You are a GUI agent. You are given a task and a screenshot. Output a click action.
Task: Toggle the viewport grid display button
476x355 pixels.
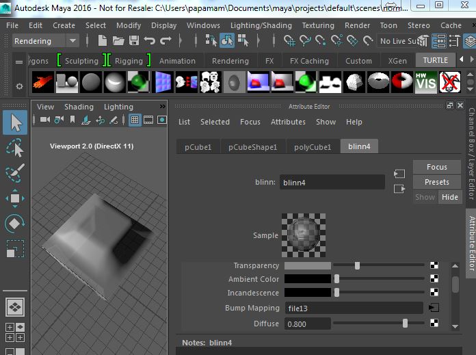(135, 120)
